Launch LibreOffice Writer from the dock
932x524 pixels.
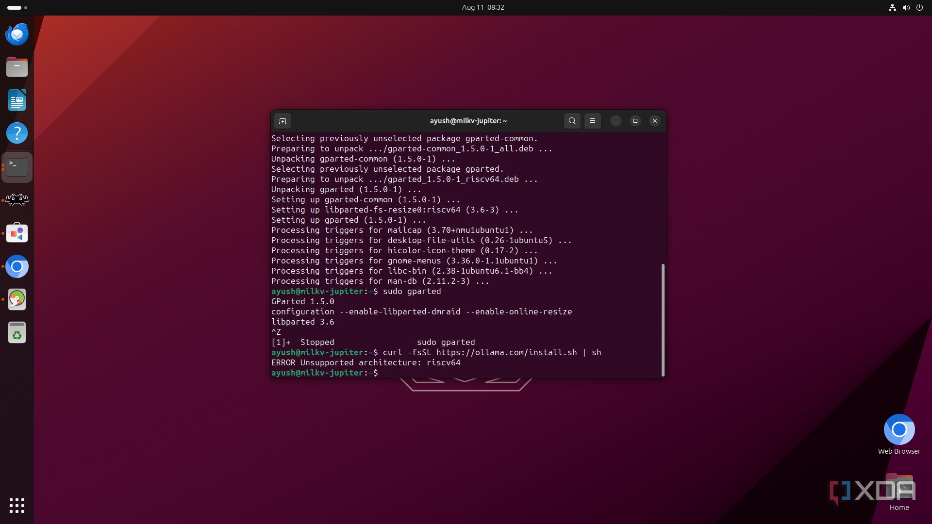pos(17,100)
